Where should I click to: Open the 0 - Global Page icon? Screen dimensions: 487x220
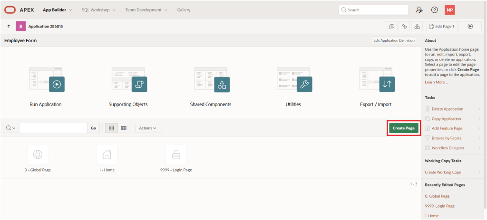click(38, 154)
